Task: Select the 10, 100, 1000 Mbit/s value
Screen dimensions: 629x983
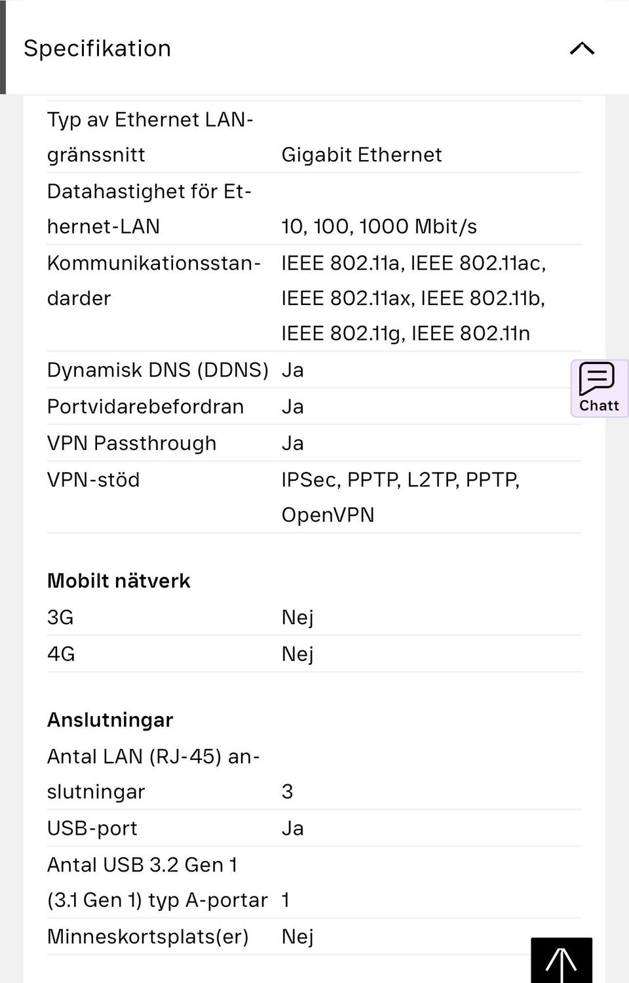Action: click(x=379, y=227)
